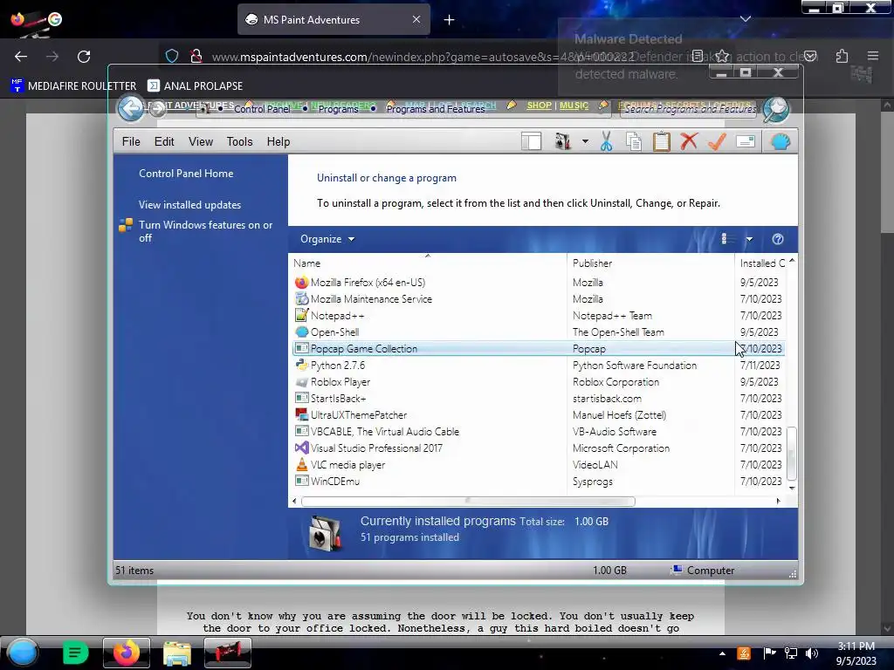
Task: Open the Firefox extensions puzzle icon
Action: pyautogui.click(x=842, y=56)
